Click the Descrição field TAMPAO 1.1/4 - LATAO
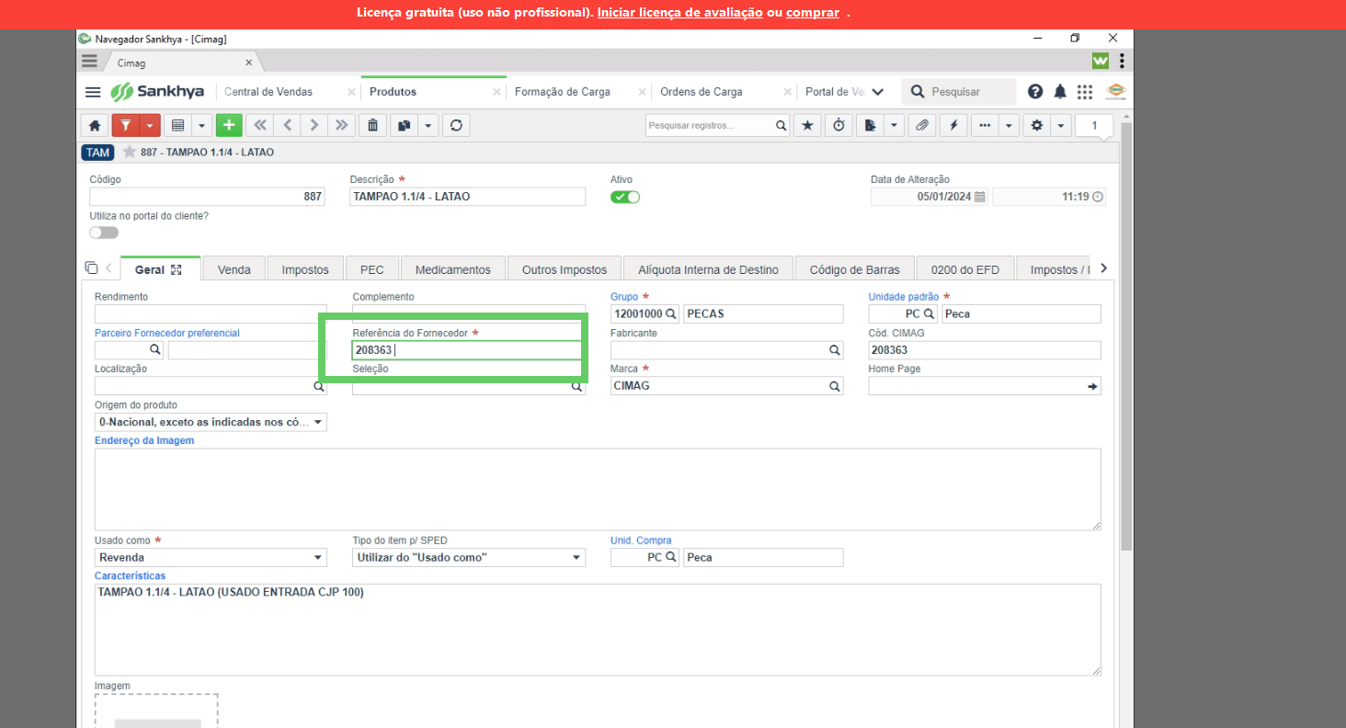The image size is (1346, 728). coord(468,197)
